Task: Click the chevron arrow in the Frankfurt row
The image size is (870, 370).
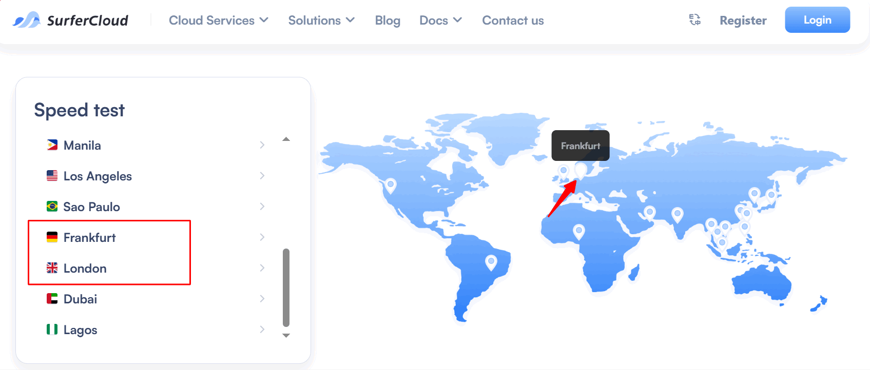Action: click(262, 237)
